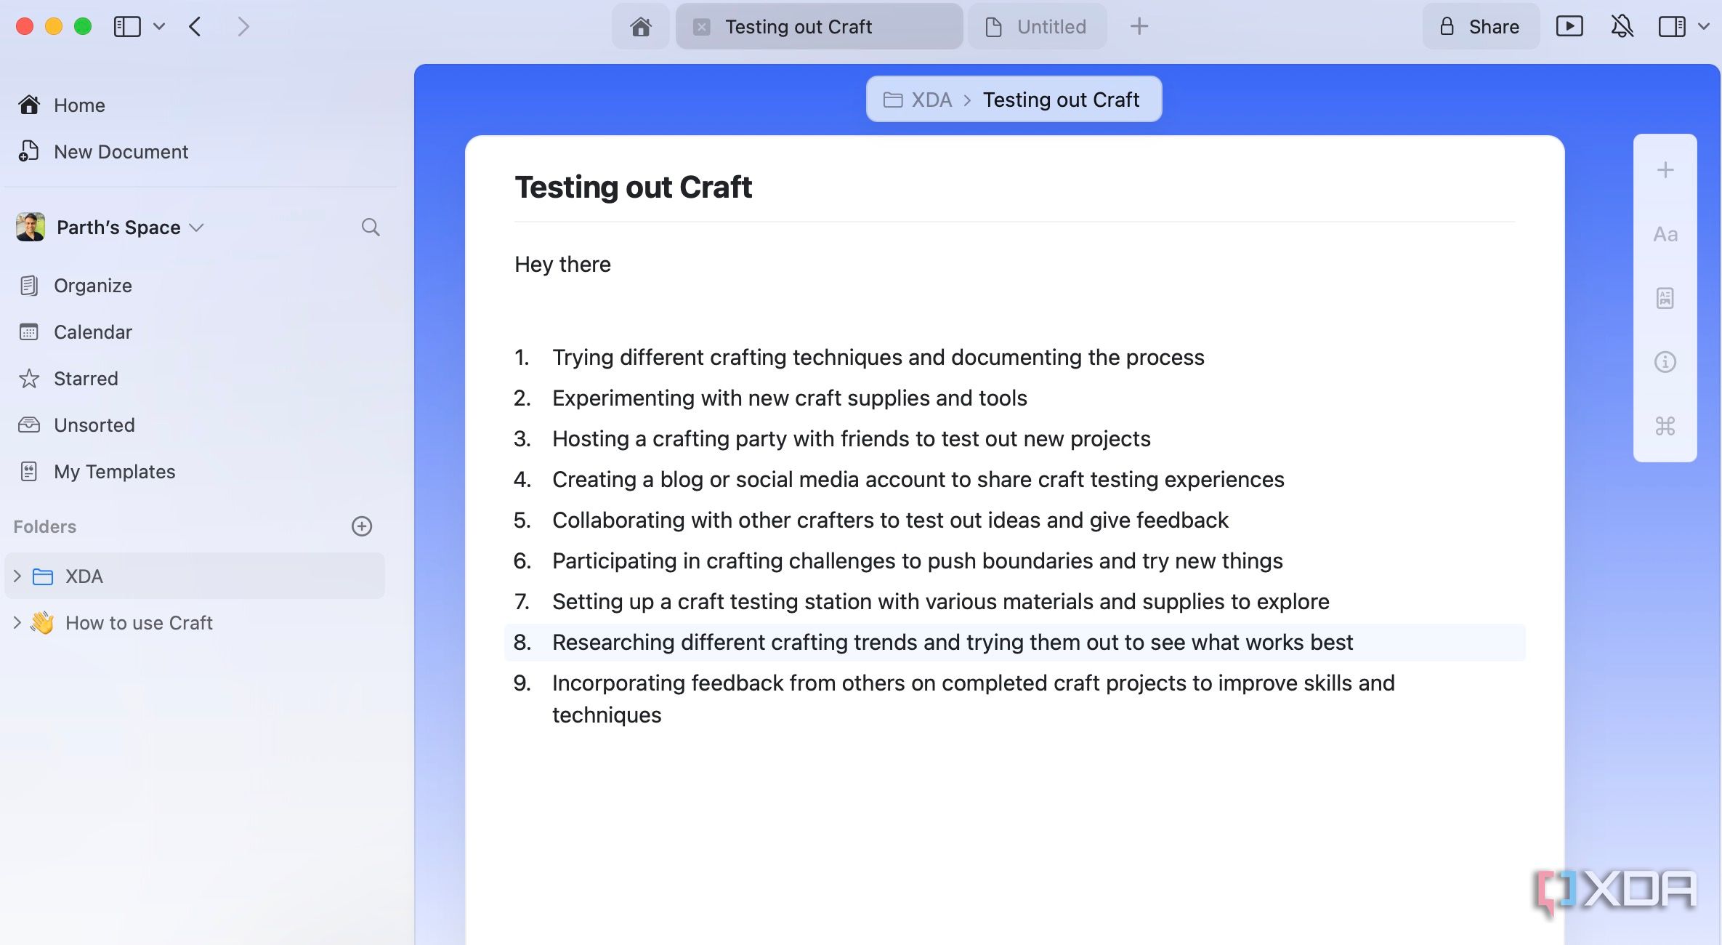The image size is (1722, 945).
Task: Click Parth's profile avatar
Action: pyautogui.click(x=31, y=228)
